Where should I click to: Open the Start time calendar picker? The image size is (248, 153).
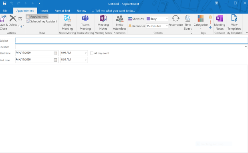[x=55, y=53]
